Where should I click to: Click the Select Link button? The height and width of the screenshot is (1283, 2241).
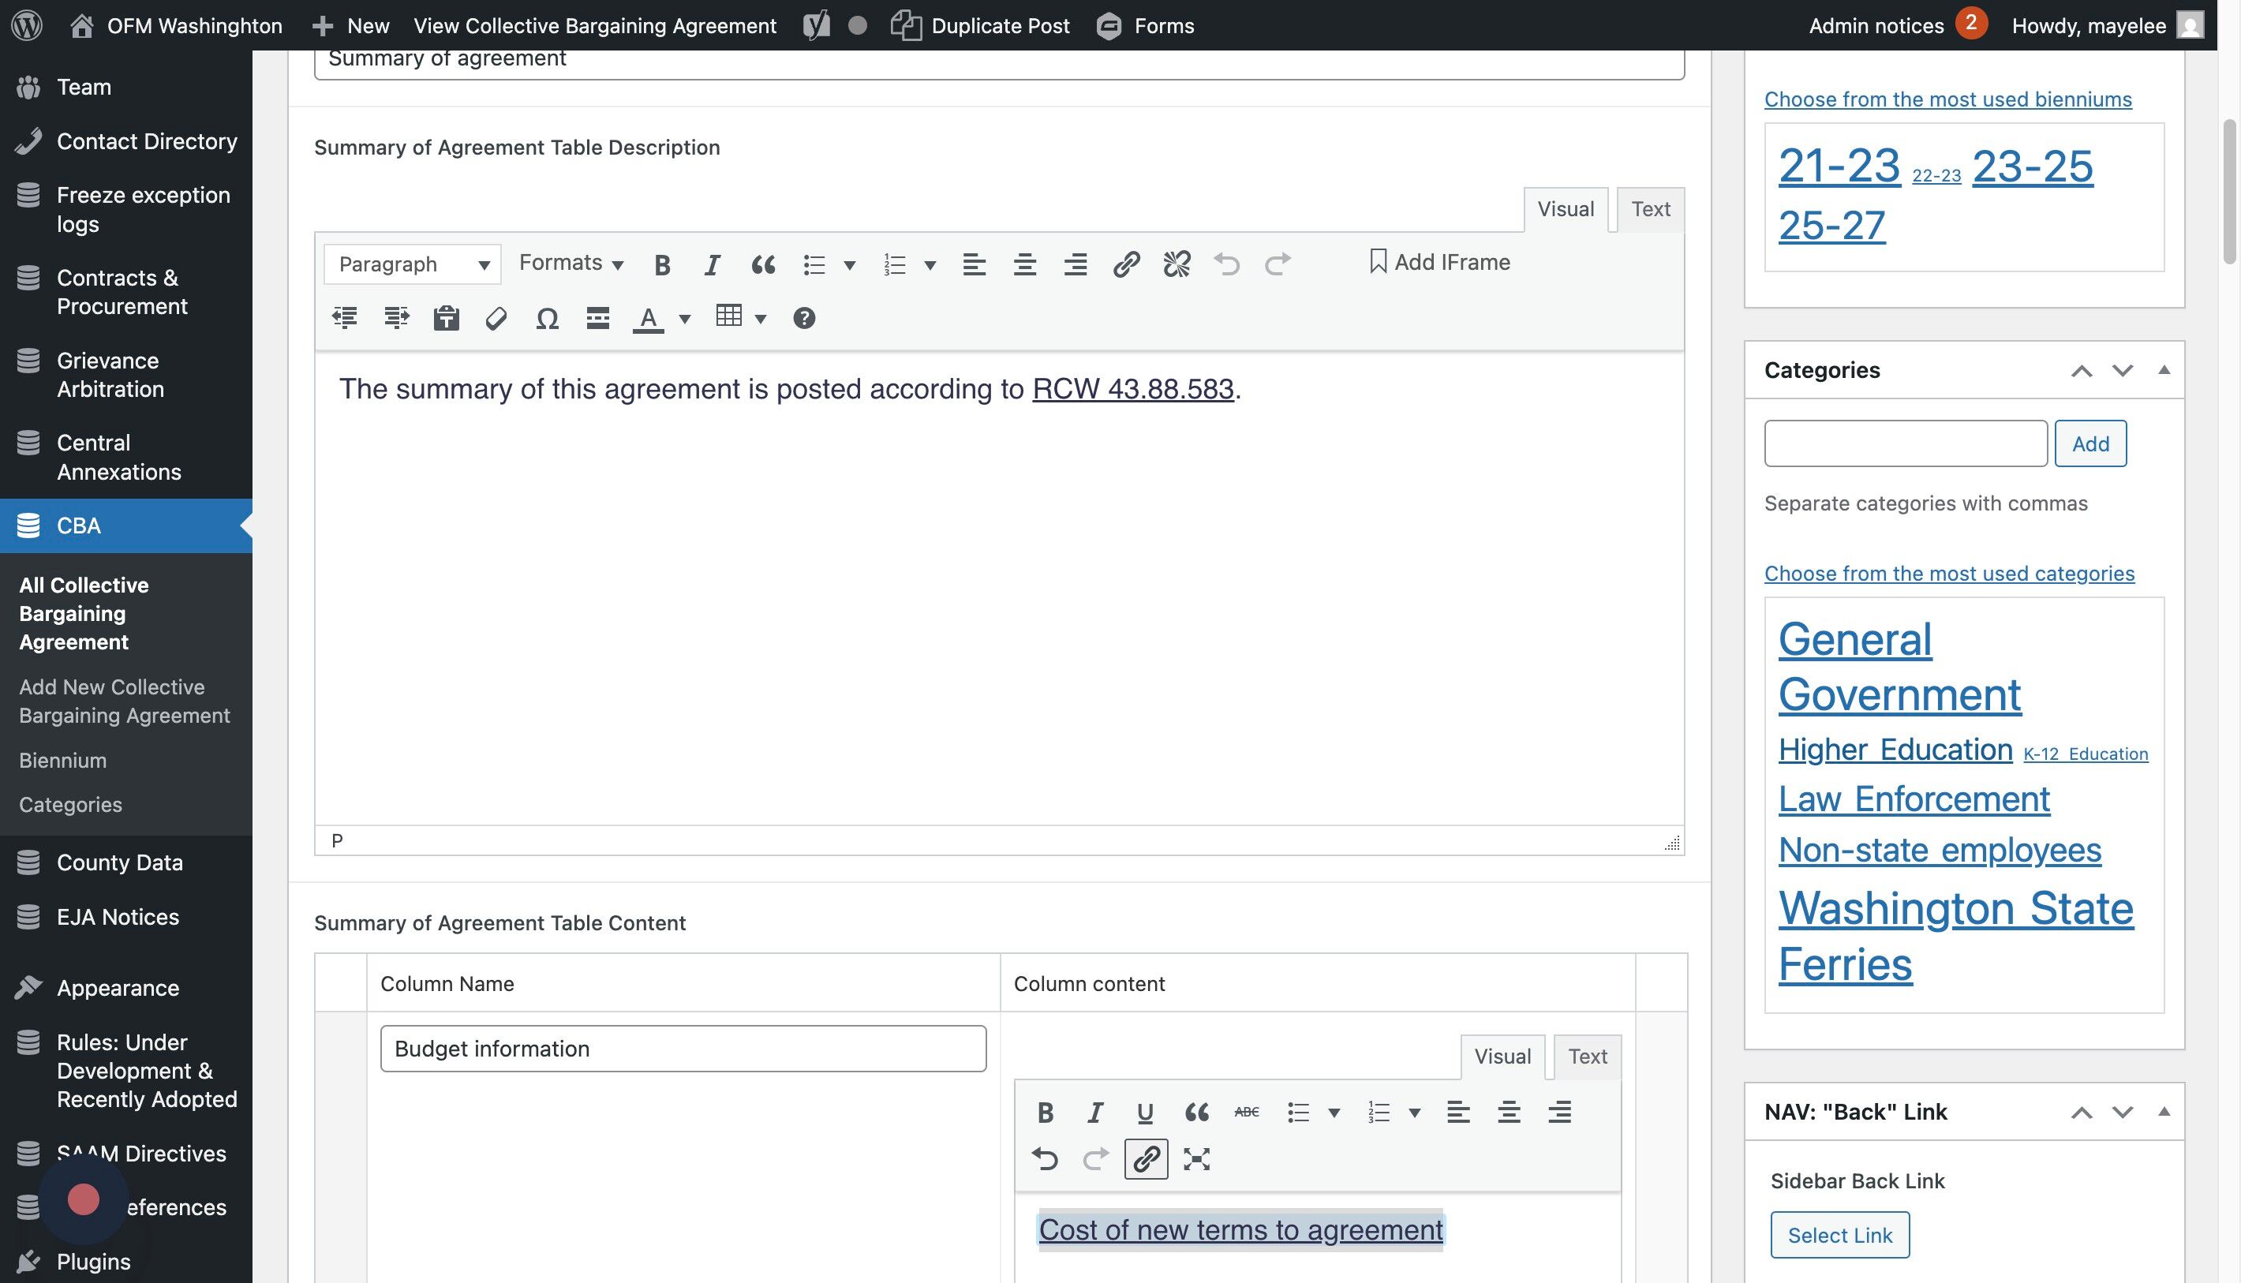pos(1839,1236)
